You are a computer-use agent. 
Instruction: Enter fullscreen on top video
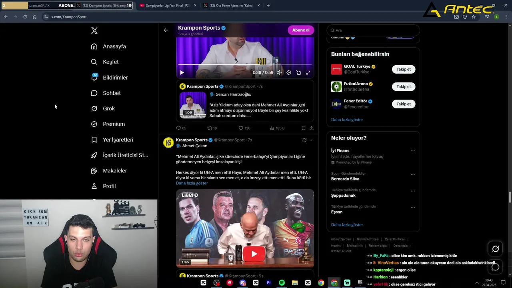point(308,72)
